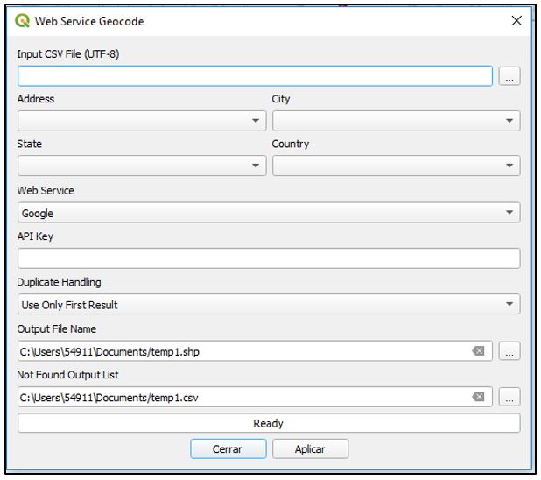The image size is (541, 480).
Task: Open the Web Service dropdown showing Google
Action: tap(269, 213)
